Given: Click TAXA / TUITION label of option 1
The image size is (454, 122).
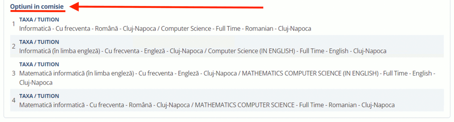Looking at the screenshot, I should pos(39,20).
